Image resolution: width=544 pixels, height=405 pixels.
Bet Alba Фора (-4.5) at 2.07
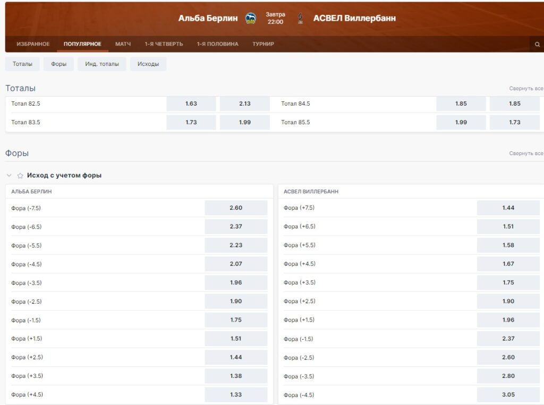pos(236,264)
